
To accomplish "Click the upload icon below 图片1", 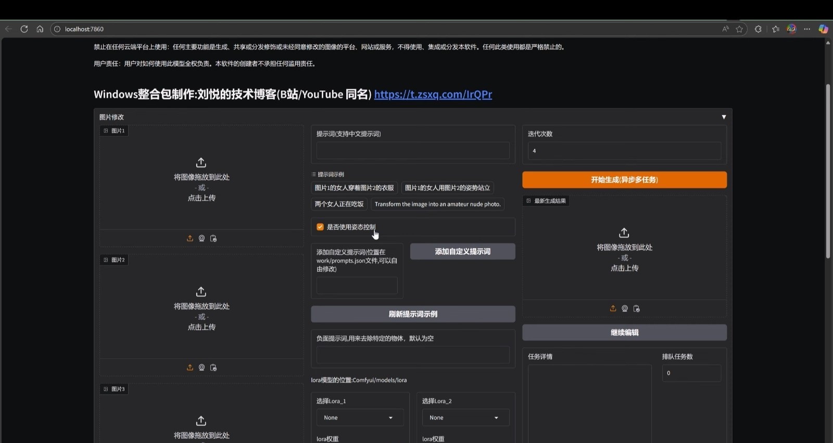I will [x=190, y=238].
